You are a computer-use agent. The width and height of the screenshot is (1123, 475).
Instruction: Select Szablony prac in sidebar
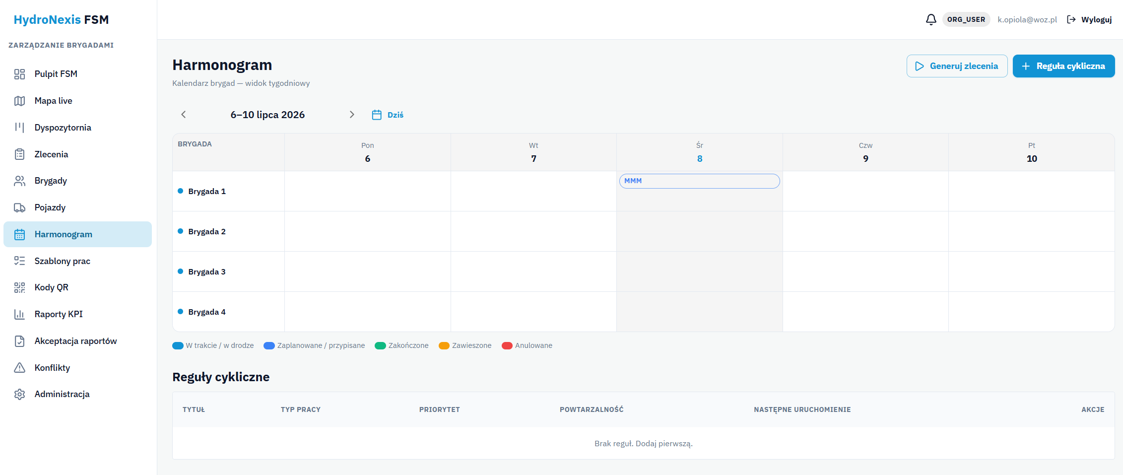coord(77,261)
